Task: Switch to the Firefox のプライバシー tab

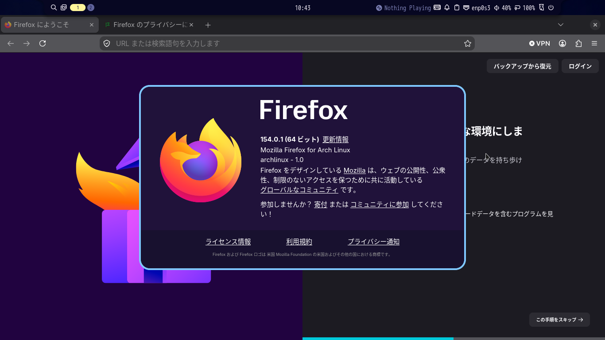Action: click(x=149, y=25)
